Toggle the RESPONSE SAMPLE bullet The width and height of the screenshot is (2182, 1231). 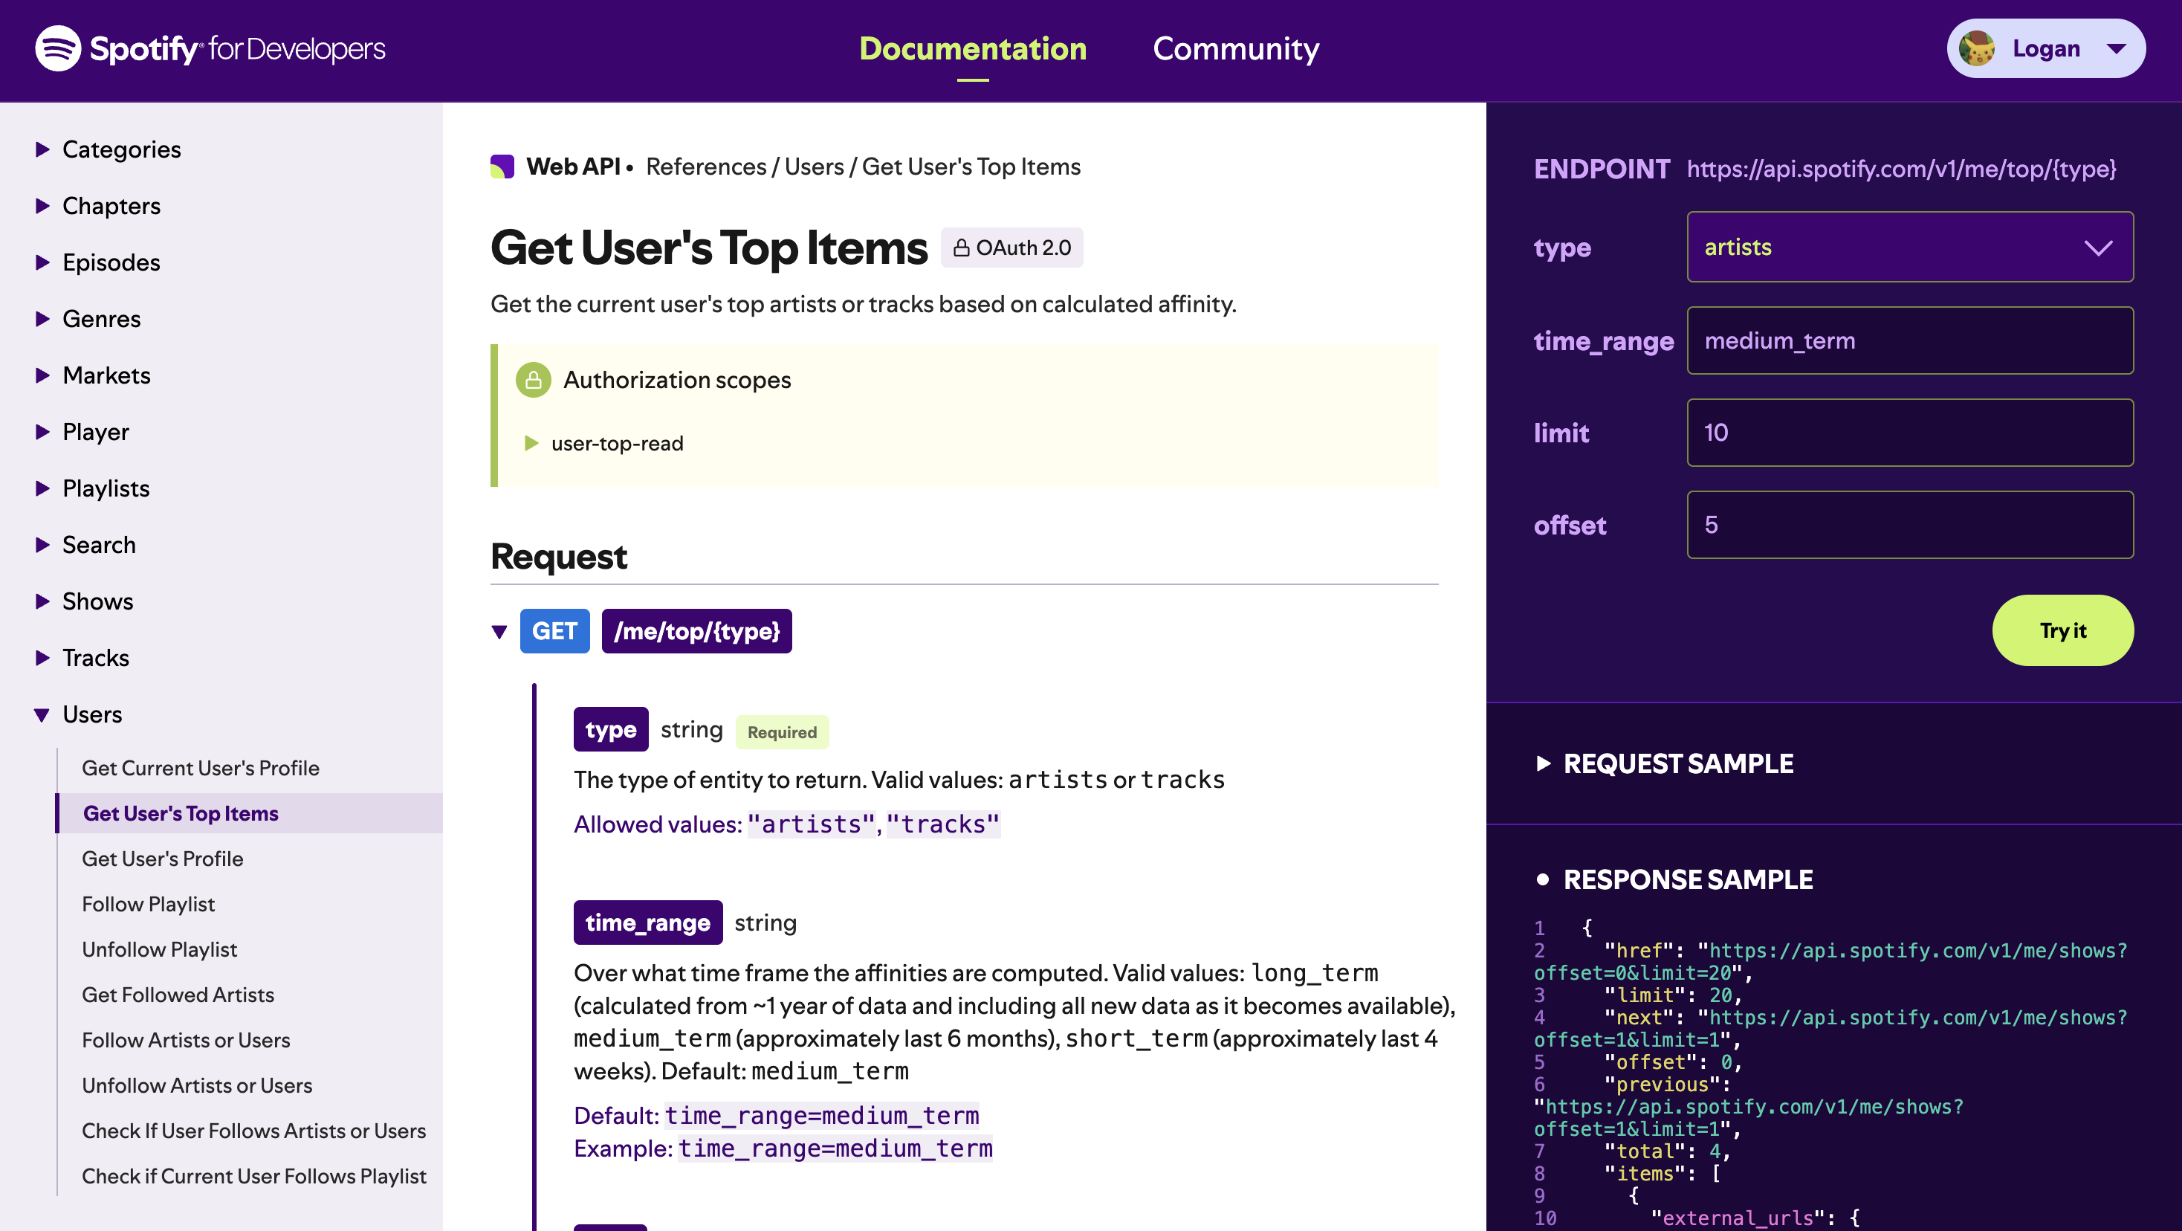click(x=1544, y=879)
